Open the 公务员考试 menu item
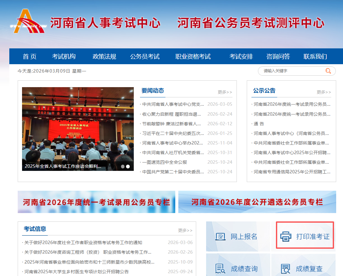This screenshot has width=343, height=276. coord(145,56)
